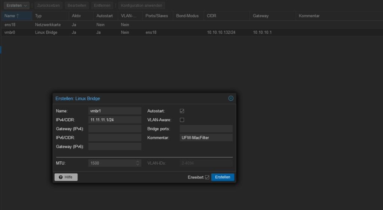Click the Gateway (IPv4) field

114,129
